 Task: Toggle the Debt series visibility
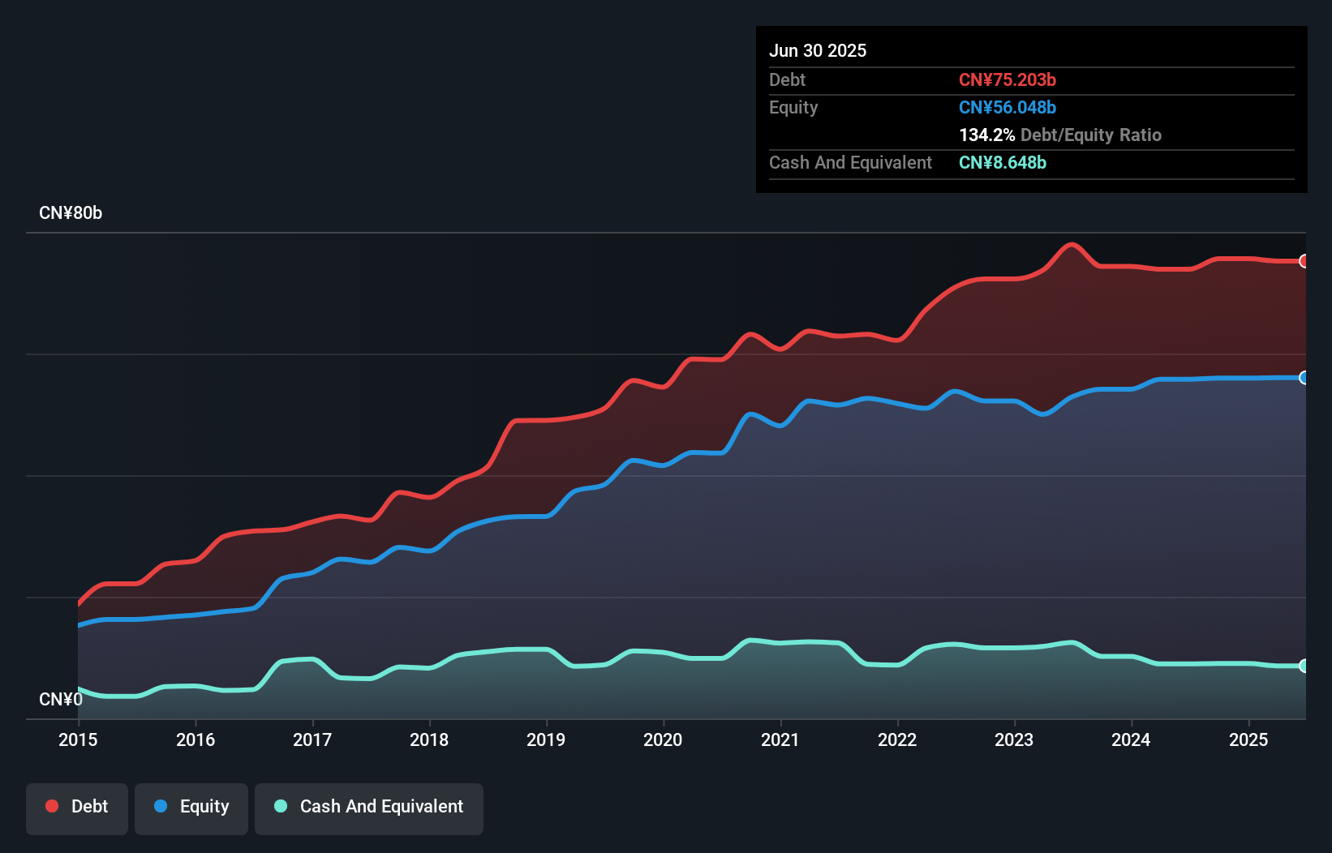point(77,807)
